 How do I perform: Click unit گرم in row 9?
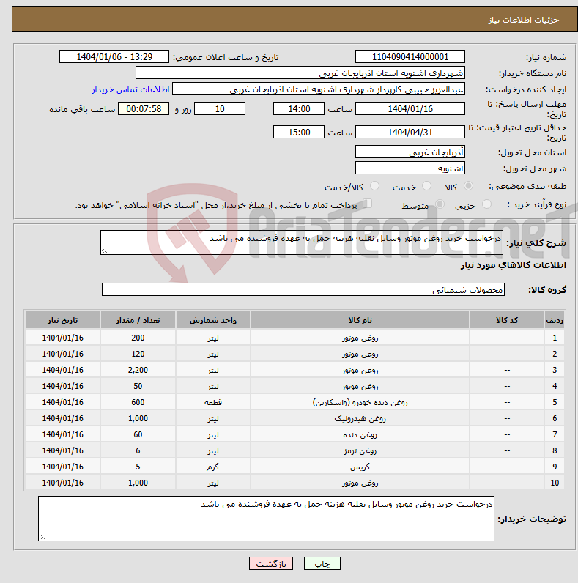[x=212, y=467]
